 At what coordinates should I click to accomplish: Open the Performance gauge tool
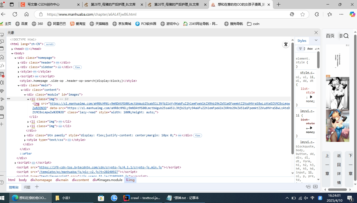coord(2,100)
